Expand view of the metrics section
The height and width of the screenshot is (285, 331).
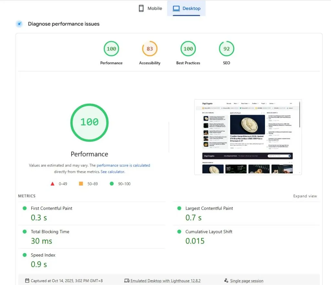(305, 196)
